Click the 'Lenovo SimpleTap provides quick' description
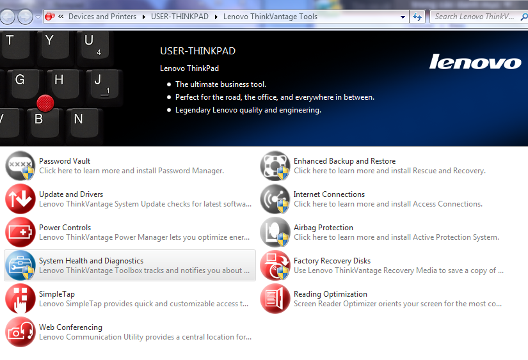Viewport: 528px width, 360px height. [x=144, y=304]
